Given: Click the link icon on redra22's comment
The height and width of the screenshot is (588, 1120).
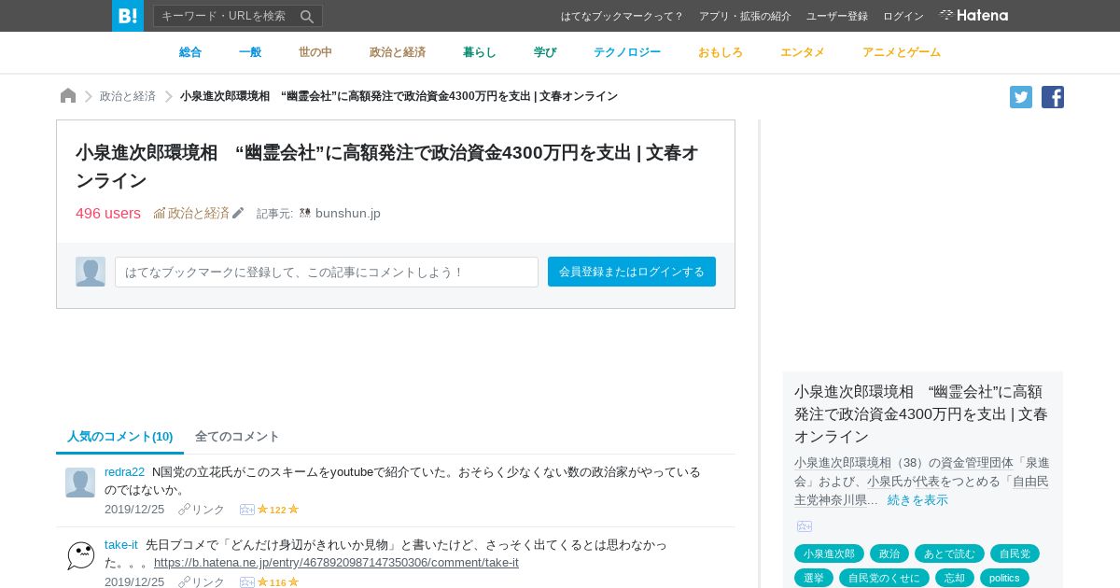Looking at the screenshot, I should [x=184, y=510].
